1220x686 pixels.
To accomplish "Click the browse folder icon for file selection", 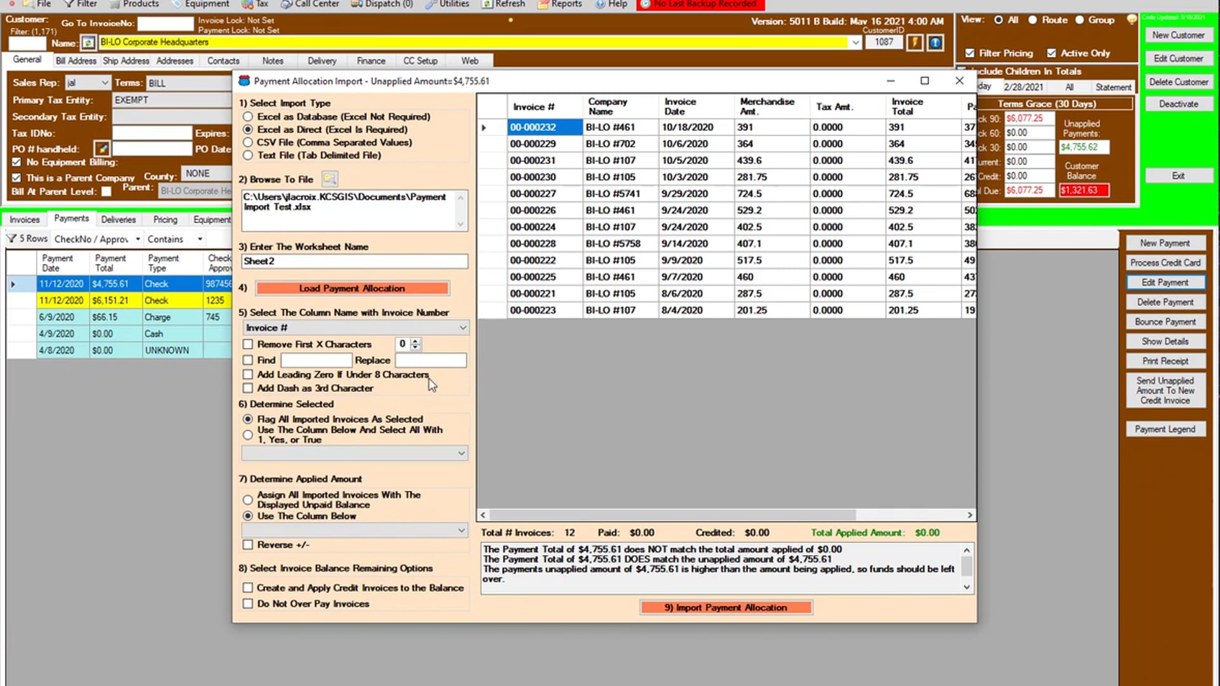I will (x=329, y=179).
